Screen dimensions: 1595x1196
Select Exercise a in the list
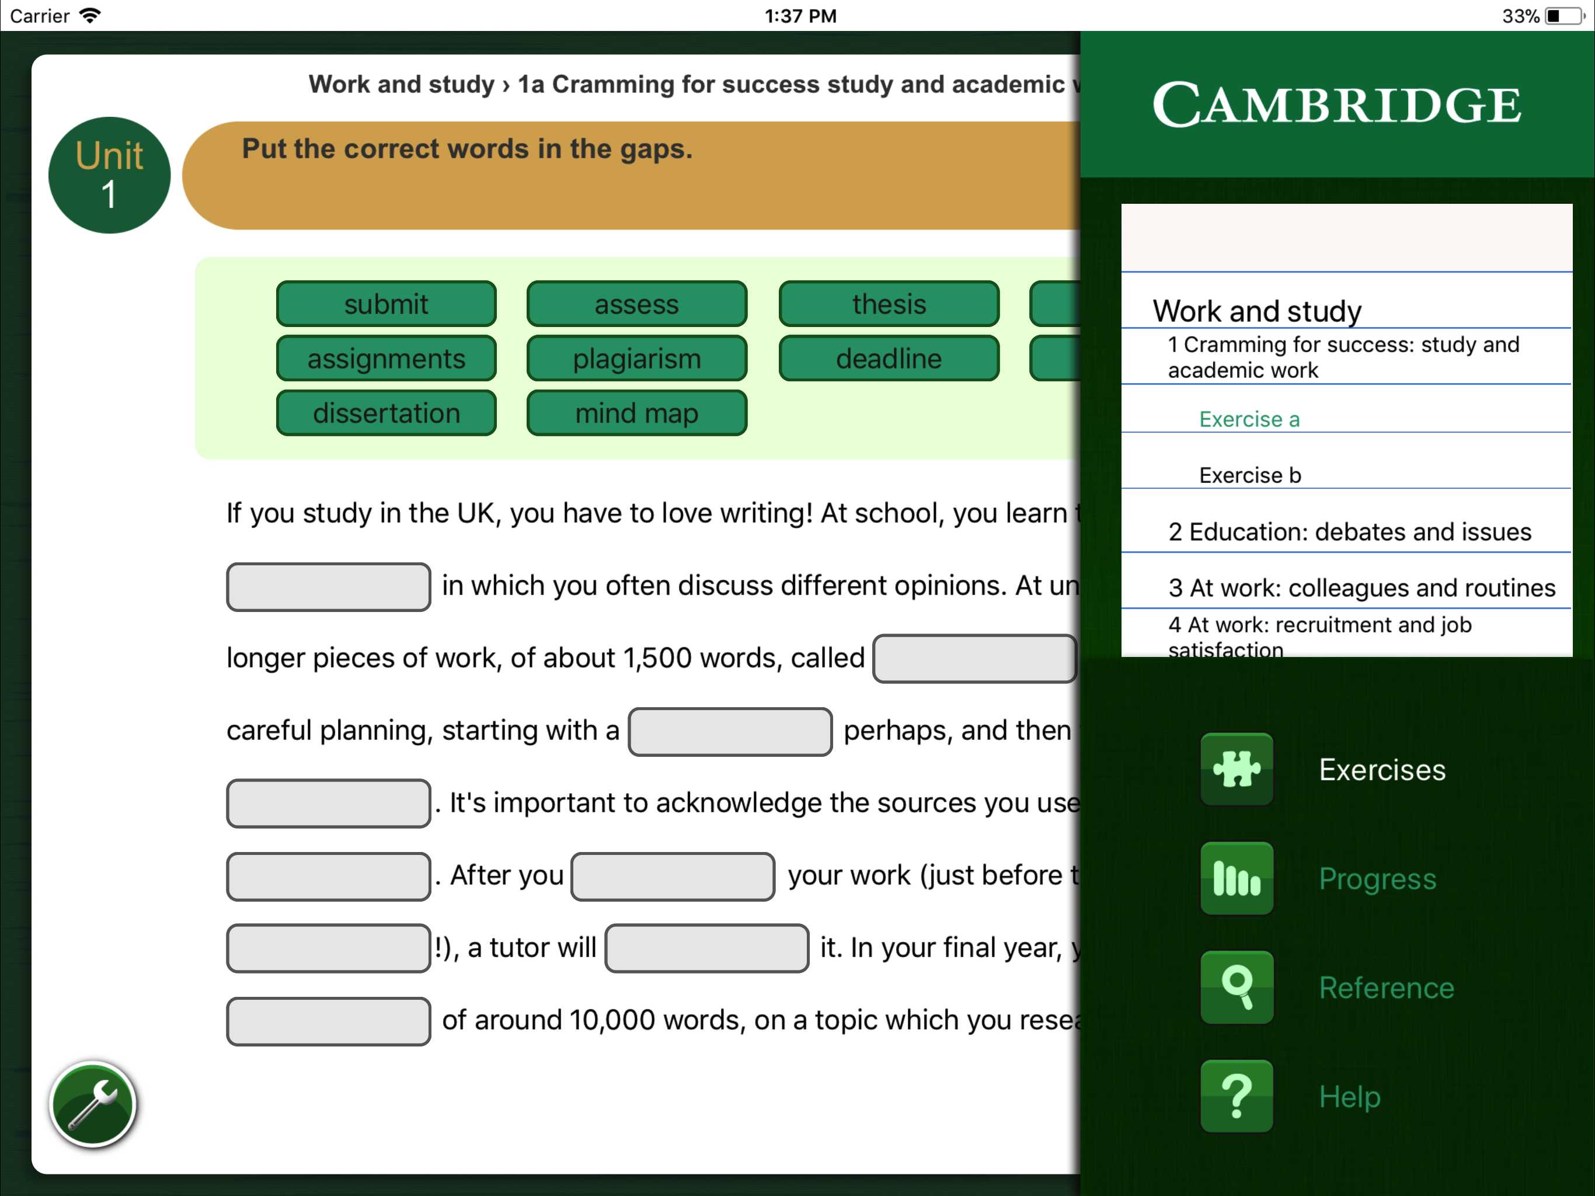click(x=1248, y=419)
